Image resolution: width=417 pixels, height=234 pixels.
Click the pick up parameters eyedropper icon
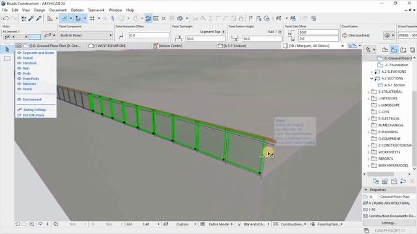(31, 18)
